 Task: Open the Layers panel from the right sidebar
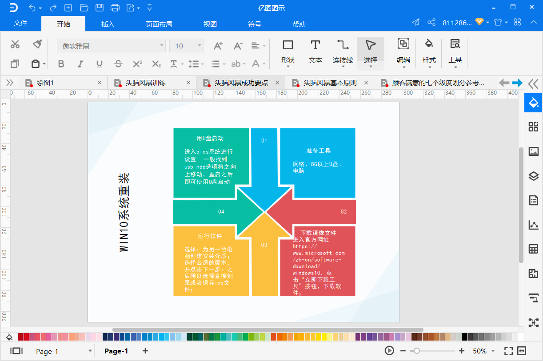point(533,176)
